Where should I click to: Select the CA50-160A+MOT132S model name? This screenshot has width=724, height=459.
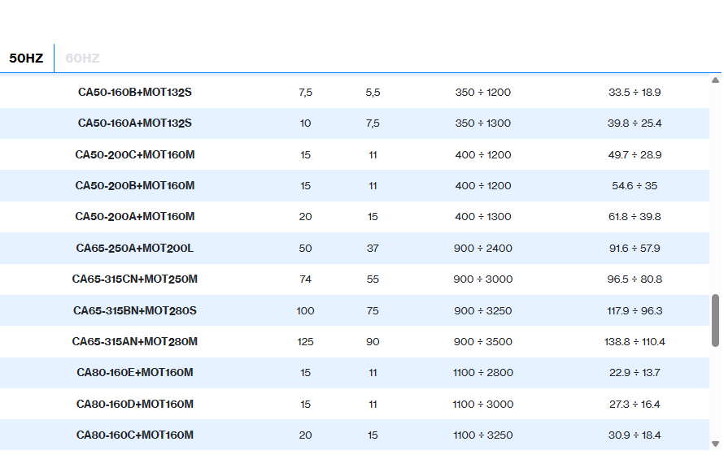tap(135, 123)
